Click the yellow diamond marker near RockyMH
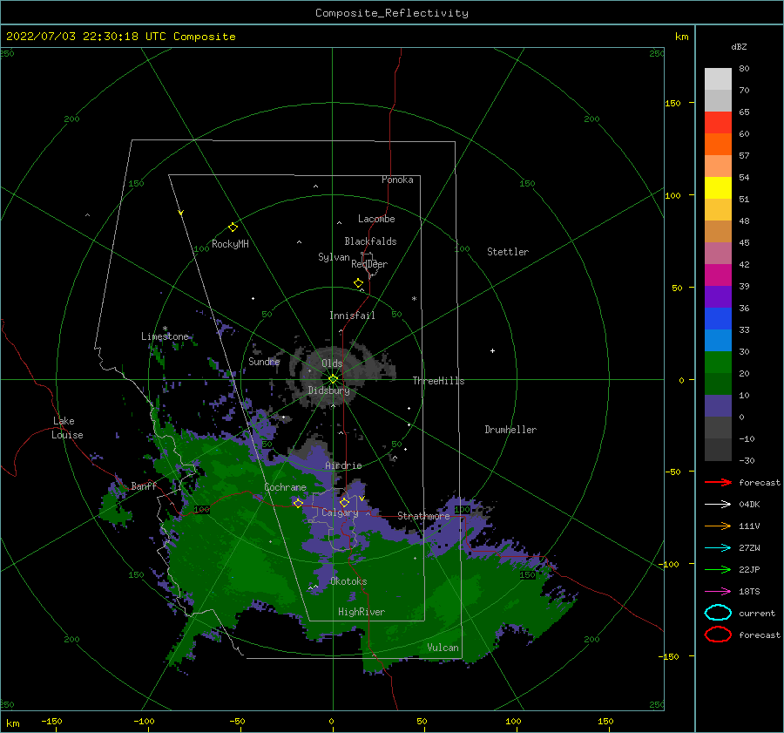The width and height of the screenshot is (784, 733). [x=233, y=227]
